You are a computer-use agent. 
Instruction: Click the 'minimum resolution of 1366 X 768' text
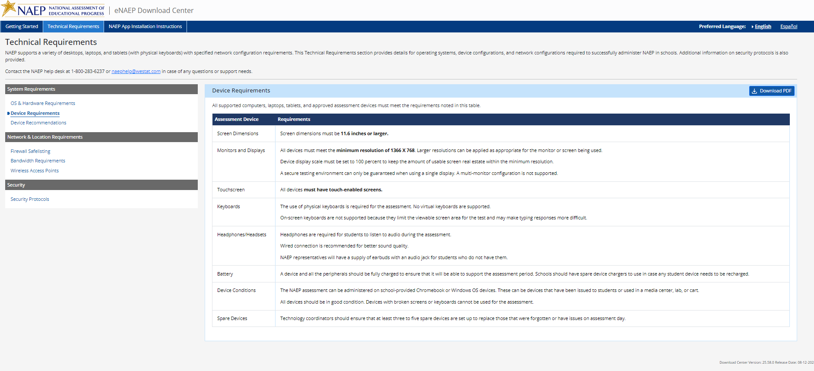coord(375,150)
